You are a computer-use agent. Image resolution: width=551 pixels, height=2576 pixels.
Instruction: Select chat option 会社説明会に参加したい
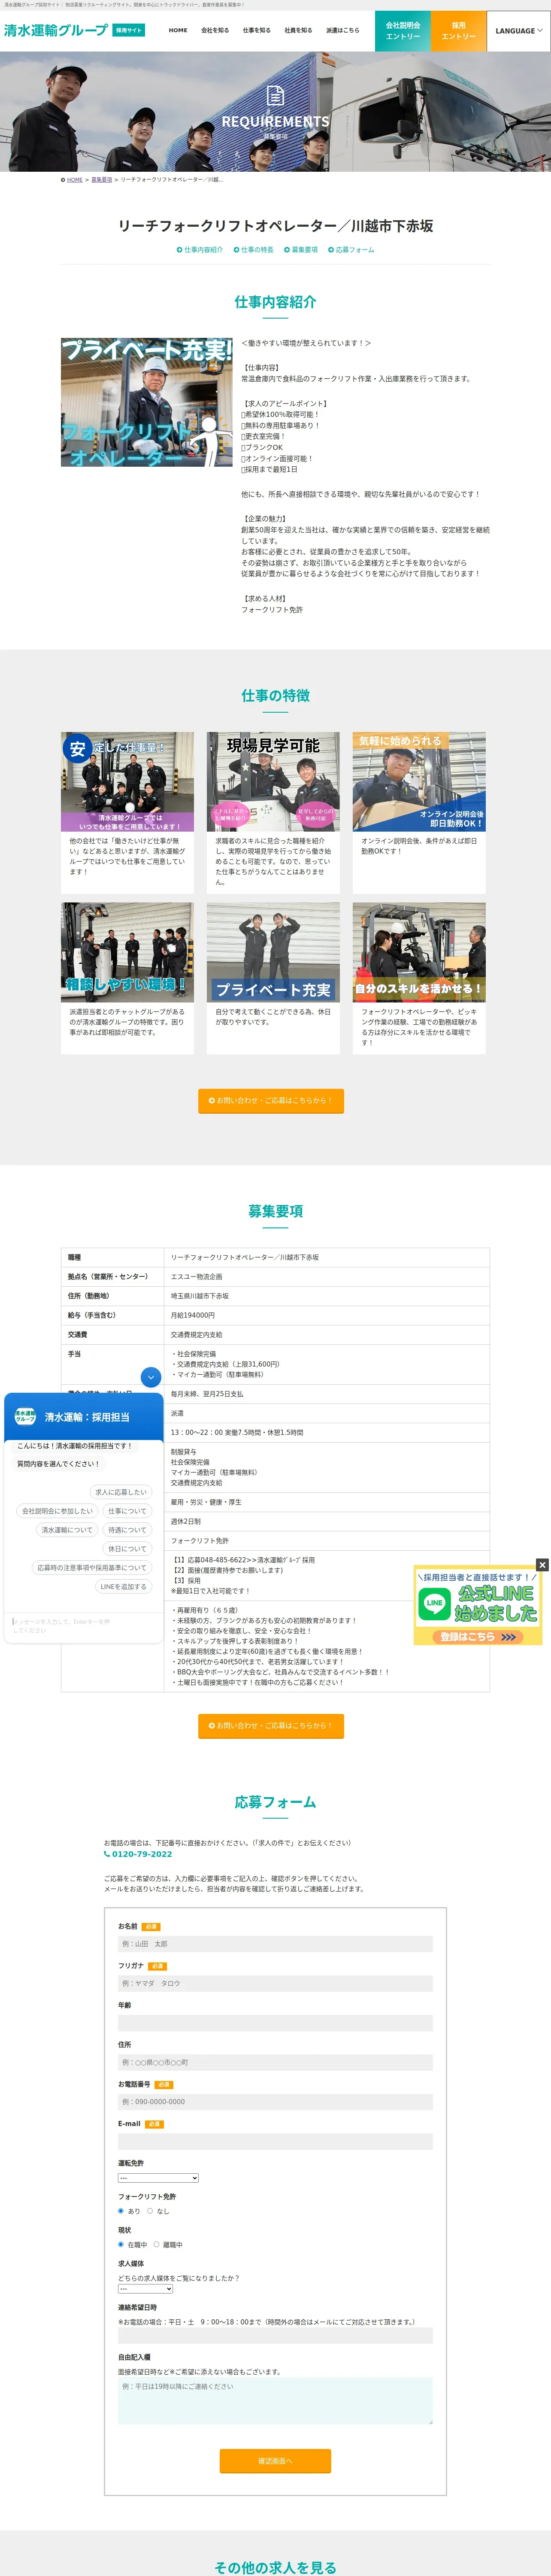pyautogui.click(x=57, y=1511)
